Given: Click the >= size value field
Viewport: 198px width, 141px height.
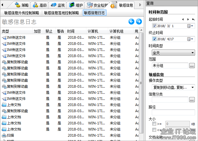Looking at the screenshot, I should pos(178,124).
